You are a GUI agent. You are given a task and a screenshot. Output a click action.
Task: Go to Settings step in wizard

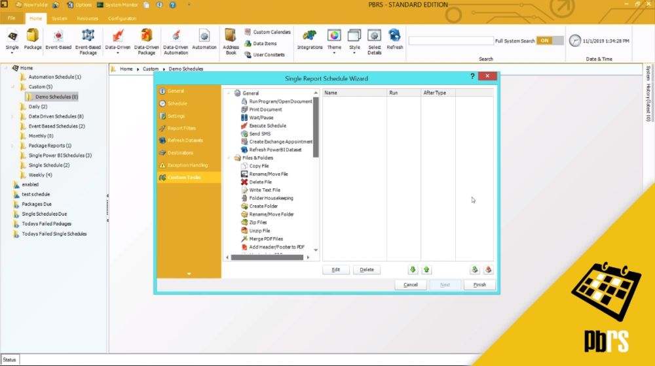tap(189, 116)
